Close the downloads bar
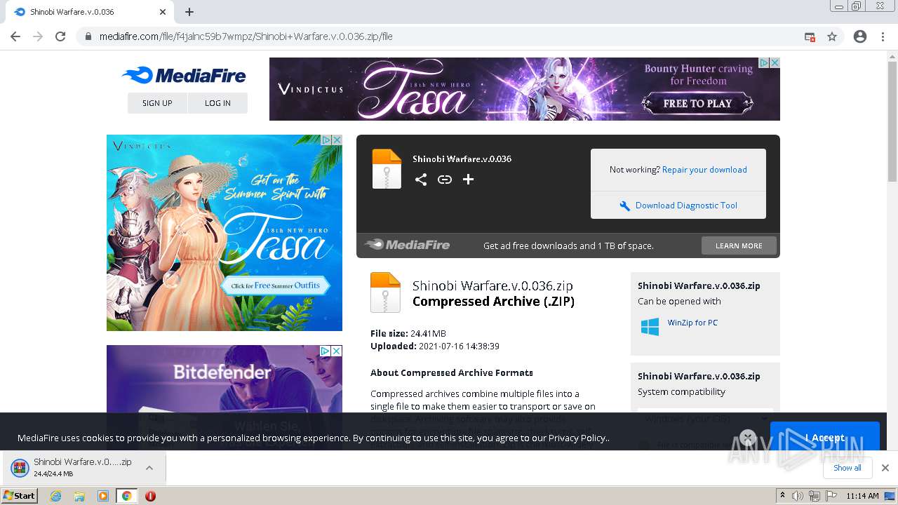Screen dimensions: 898x505 (885, 468)
